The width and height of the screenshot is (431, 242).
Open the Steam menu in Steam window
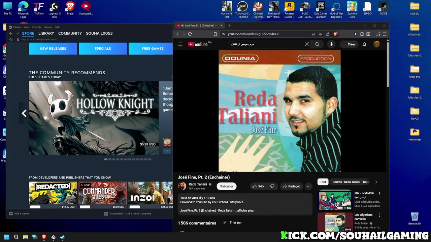click(x=17, y=27)
